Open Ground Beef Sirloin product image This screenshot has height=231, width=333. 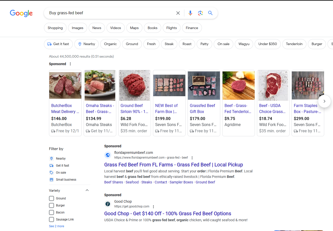coord(135,85)
